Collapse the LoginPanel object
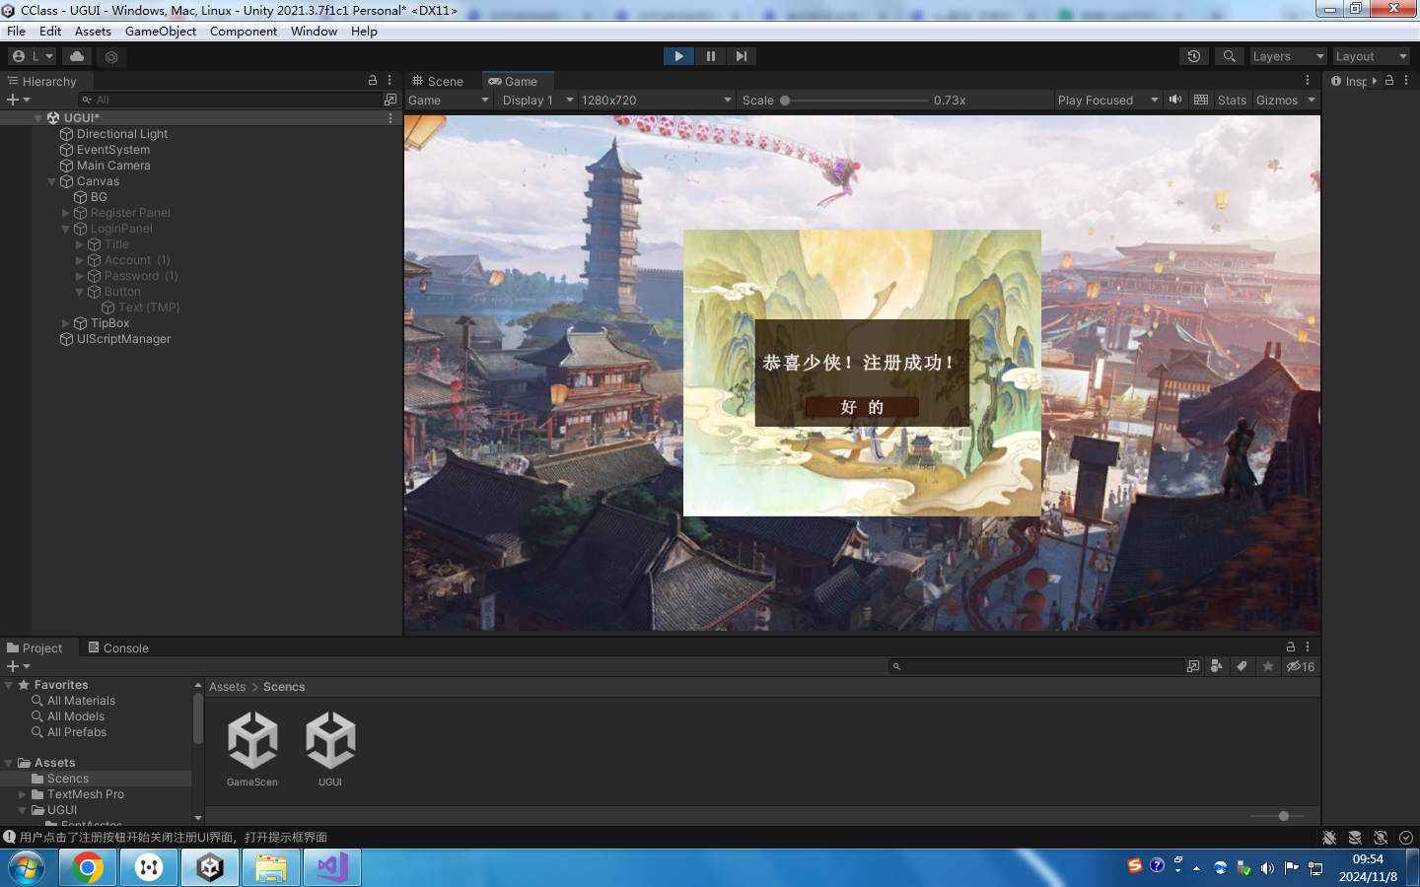The image size is (1420, 887). (66, 229)
